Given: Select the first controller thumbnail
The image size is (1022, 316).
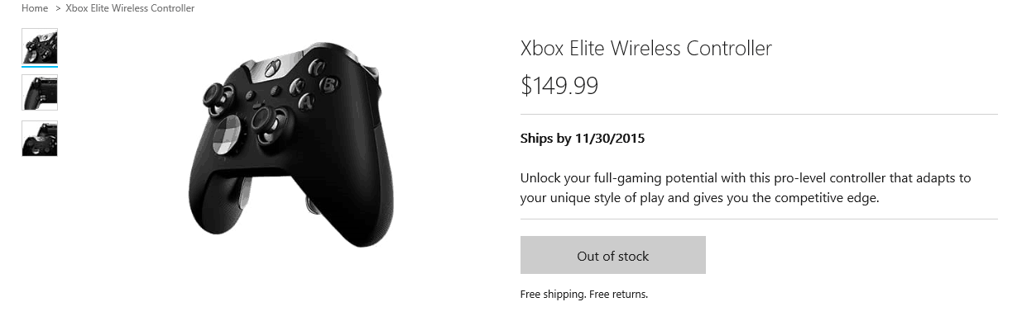Looking at the screenshot, I should [40, 46].
